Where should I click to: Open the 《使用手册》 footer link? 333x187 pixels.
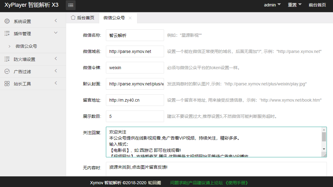click(x=237, y=183)
